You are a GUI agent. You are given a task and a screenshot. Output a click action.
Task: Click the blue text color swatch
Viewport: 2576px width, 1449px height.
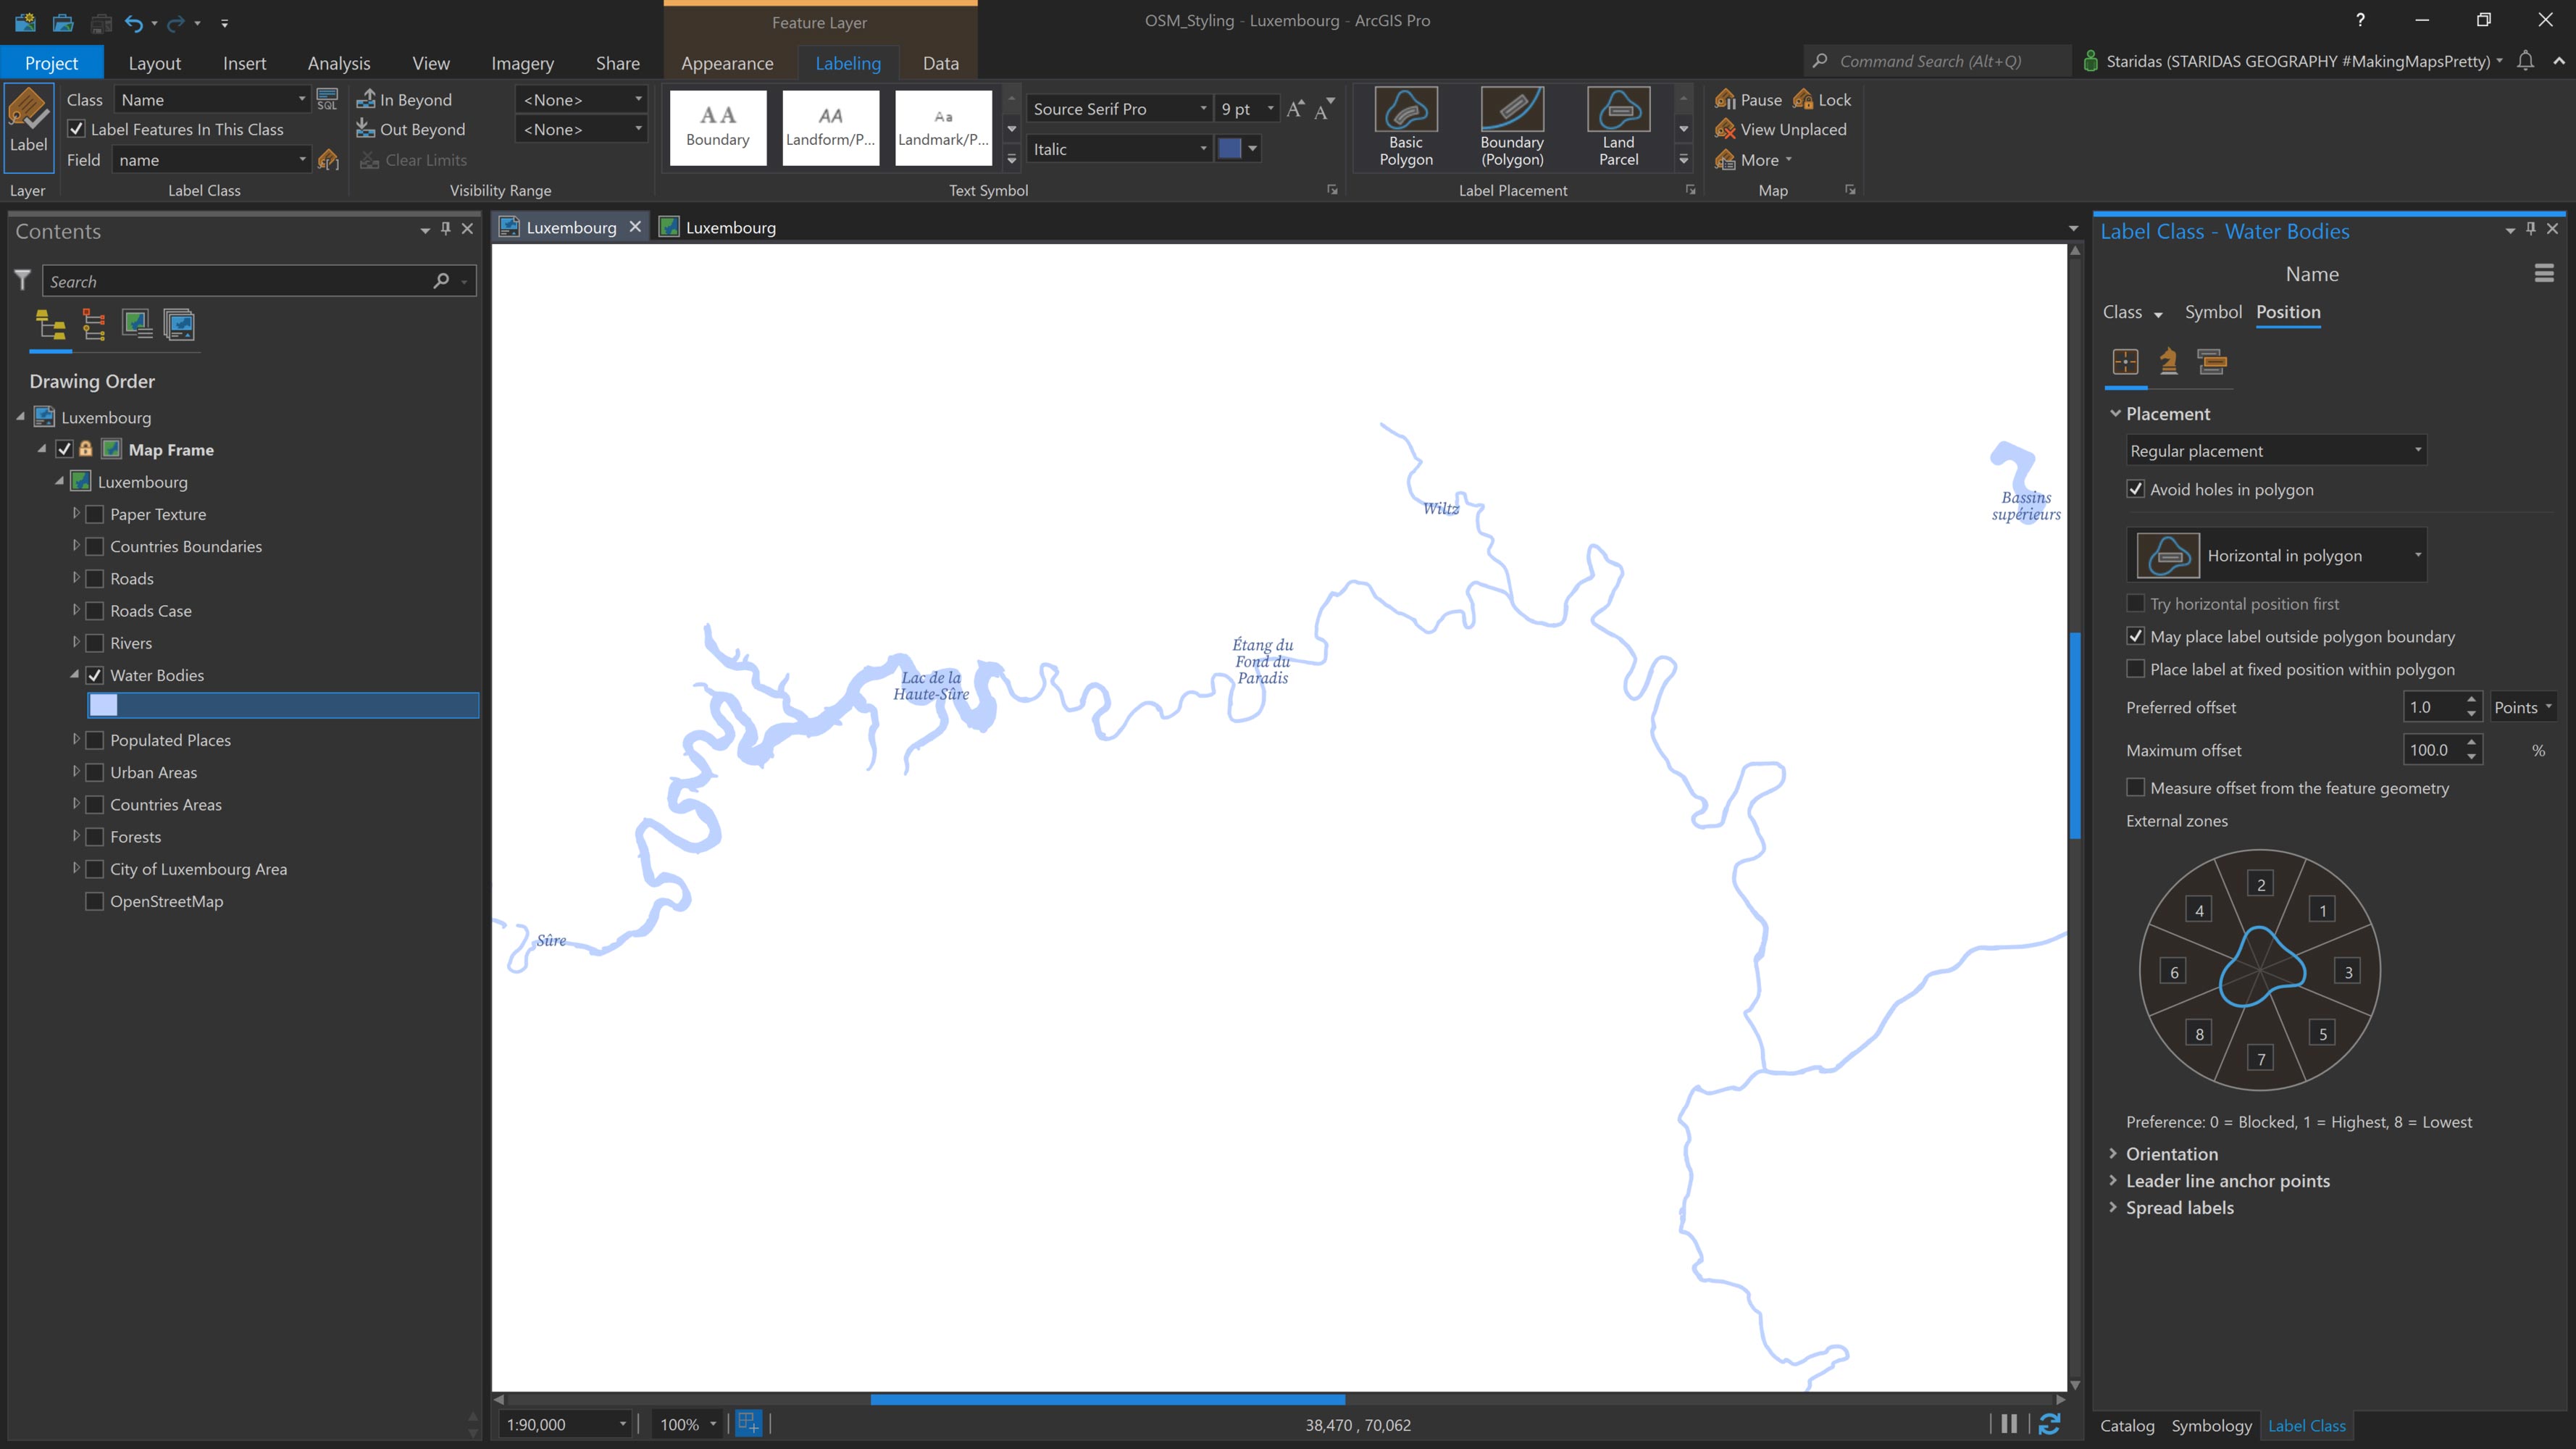(x=1229, y=149)
